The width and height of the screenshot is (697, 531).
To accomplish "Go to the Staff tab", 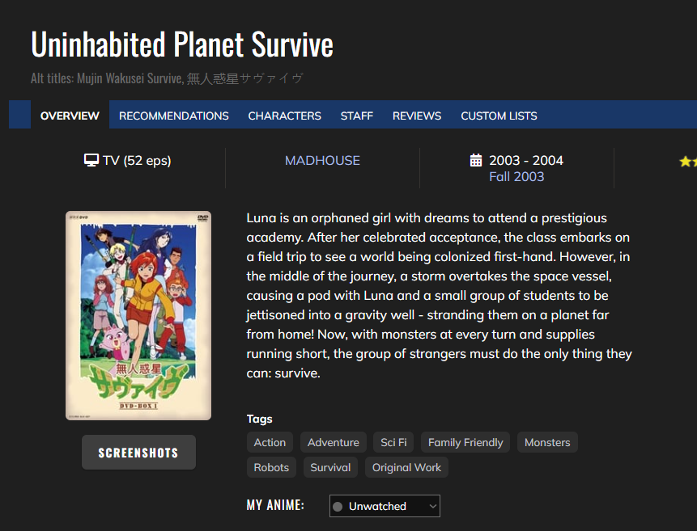I will point(357,116).
